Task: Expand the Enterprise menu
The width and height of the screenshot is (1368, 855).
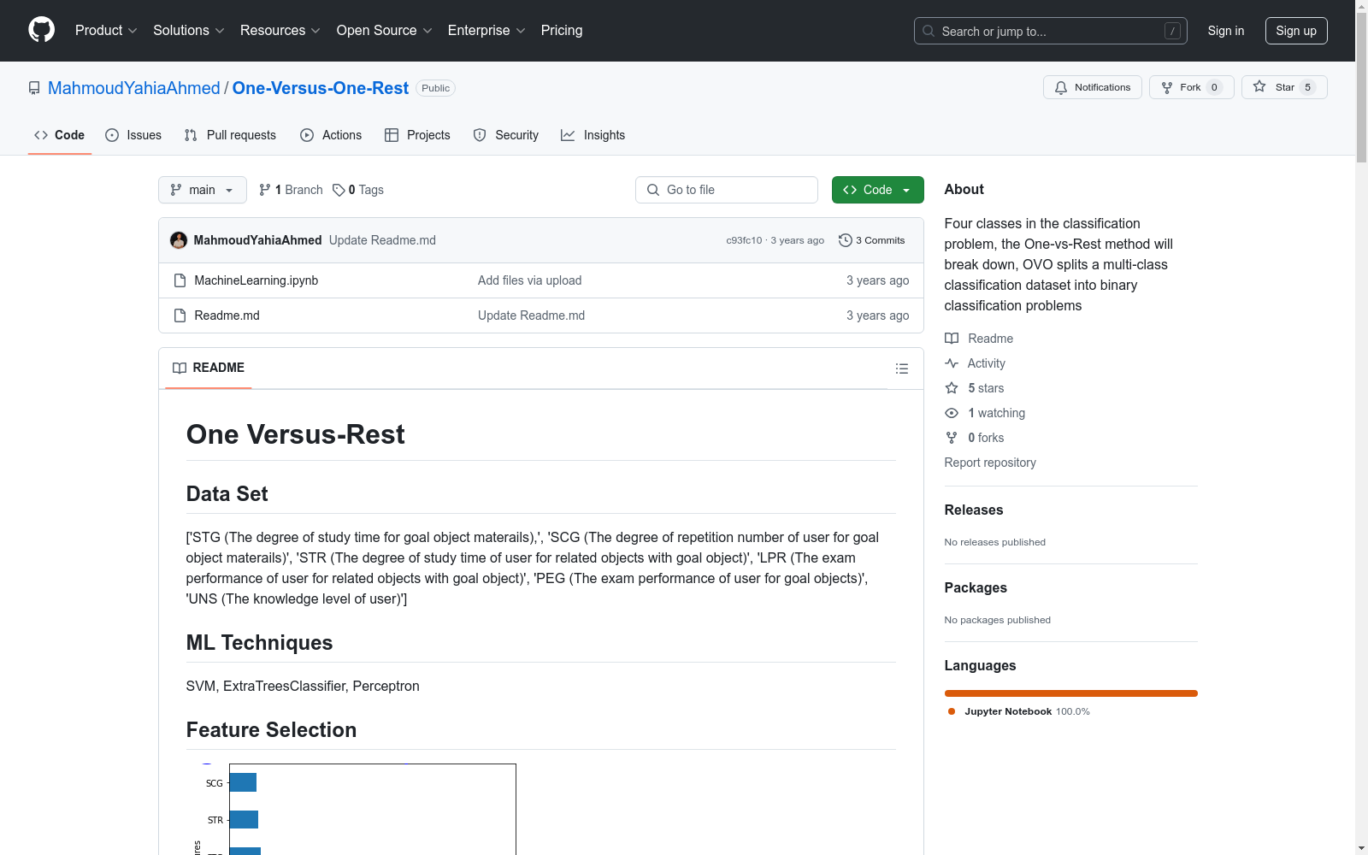Action: pos(486,30)
